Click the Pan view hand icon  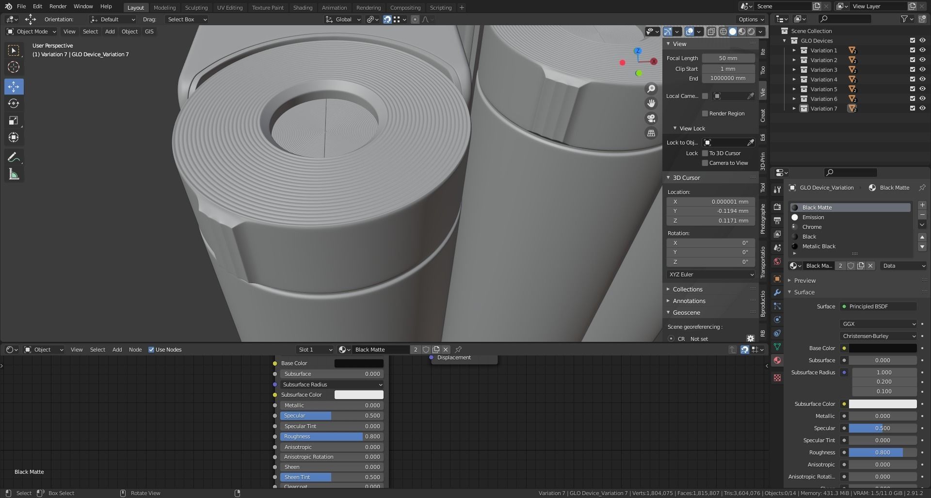[651, 103]
